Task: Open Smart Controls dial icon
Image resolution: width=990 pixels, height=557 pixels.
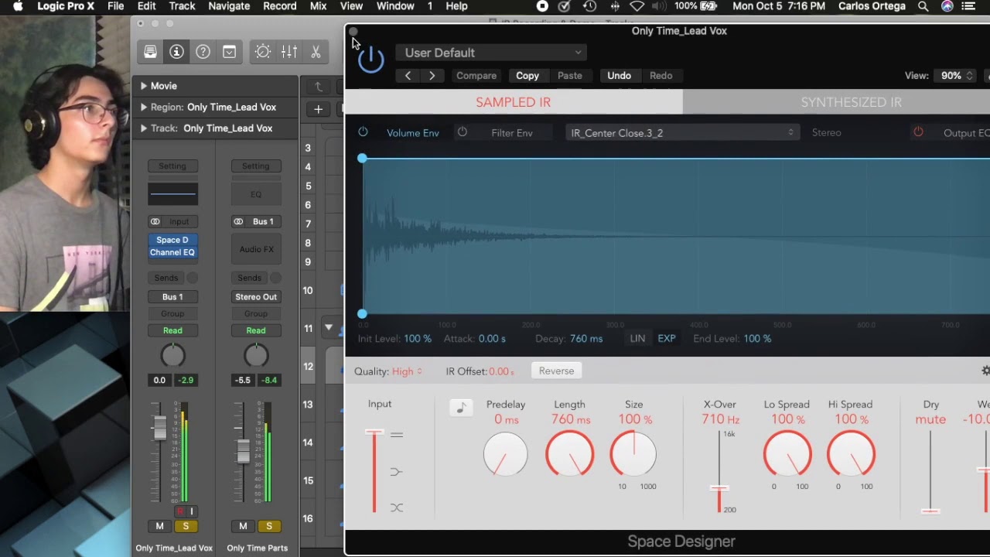Action: 263,52
